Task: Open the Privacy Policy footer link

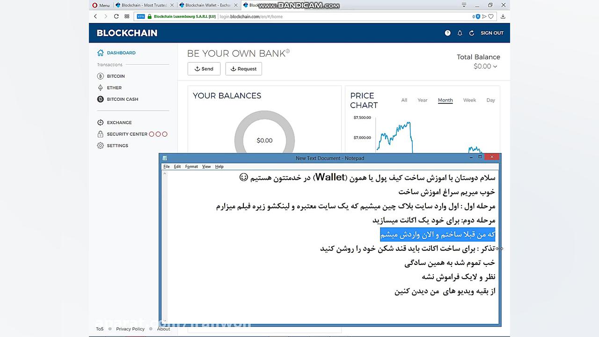Action: [130, 329]
